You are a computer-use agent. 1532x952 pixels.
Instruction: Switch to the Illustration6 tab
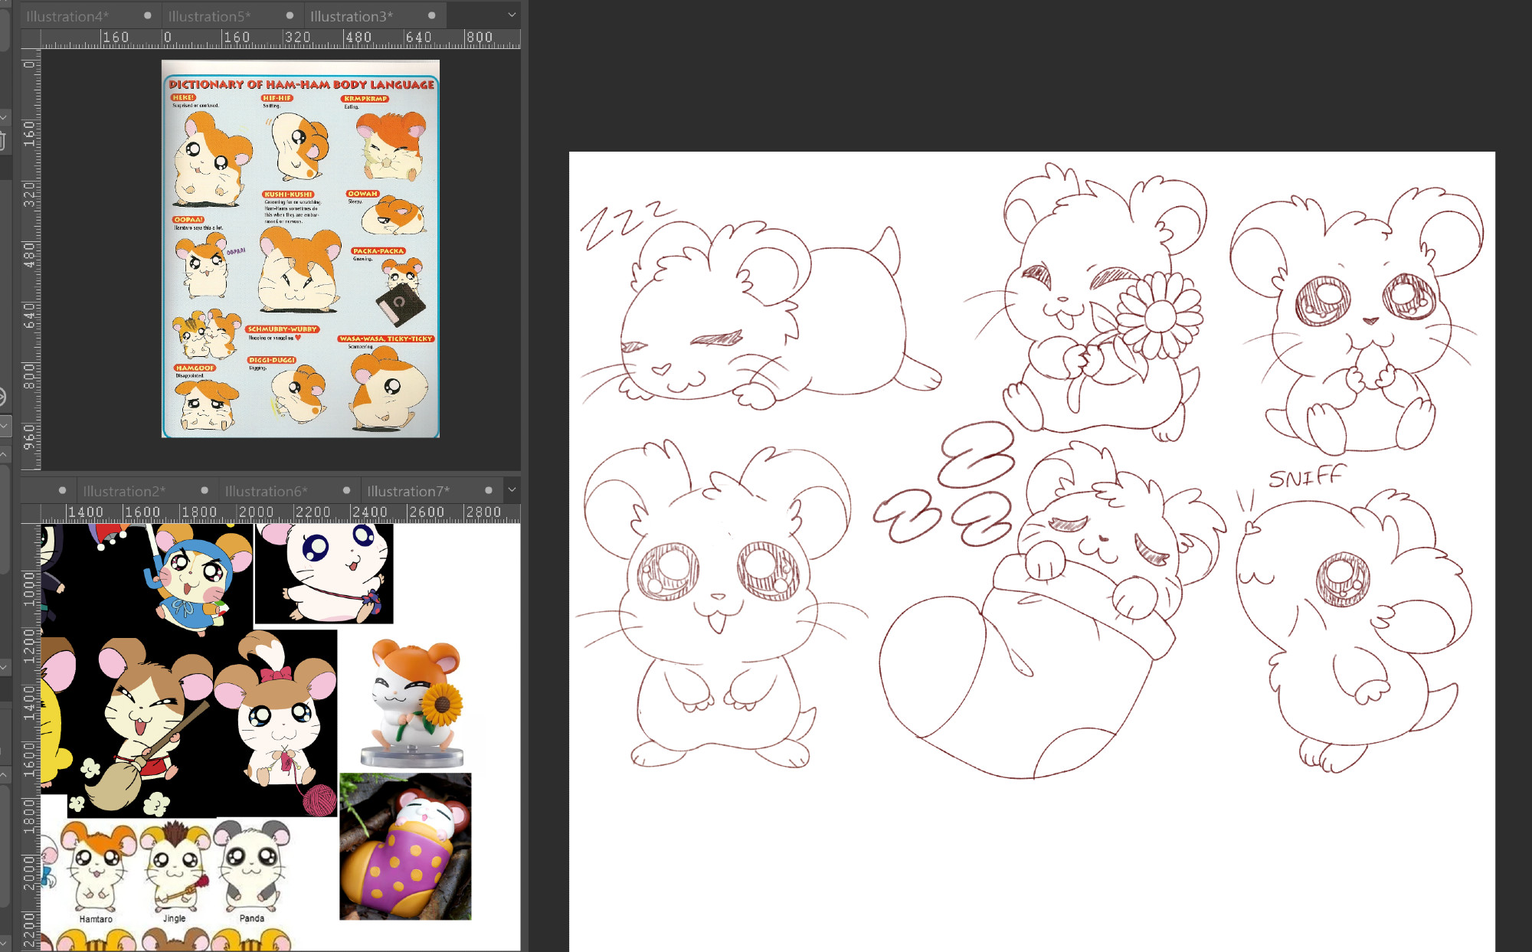pos(266,491)
